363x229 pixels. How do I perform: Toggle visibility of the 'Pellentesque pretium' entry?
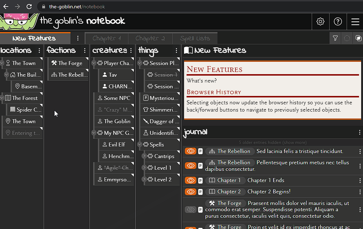[191, 166]
